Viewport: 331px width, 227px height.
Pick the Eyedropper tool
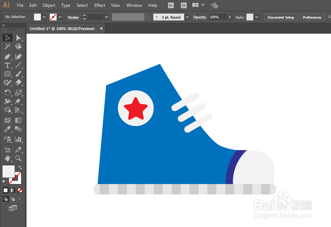click(8, 129)
